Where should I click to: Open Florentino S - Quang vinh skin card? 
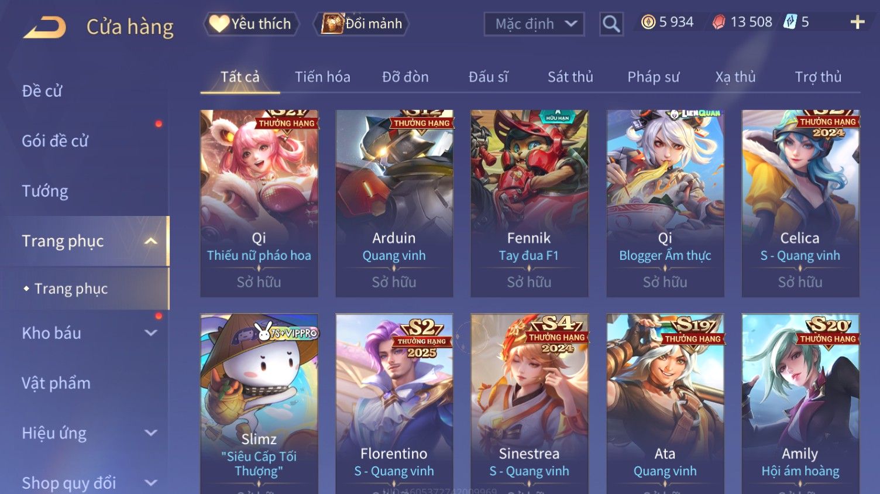[394, 404]
